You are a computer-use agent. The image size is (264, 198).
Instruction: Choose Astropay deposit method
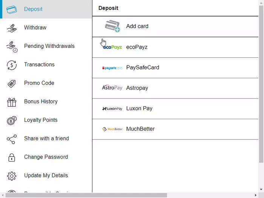click(175, 88)
